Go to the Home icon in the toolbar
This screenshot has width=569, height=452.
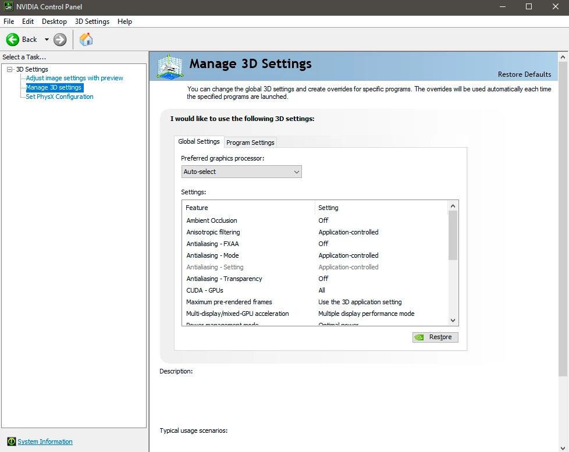[x=86, y=40]
